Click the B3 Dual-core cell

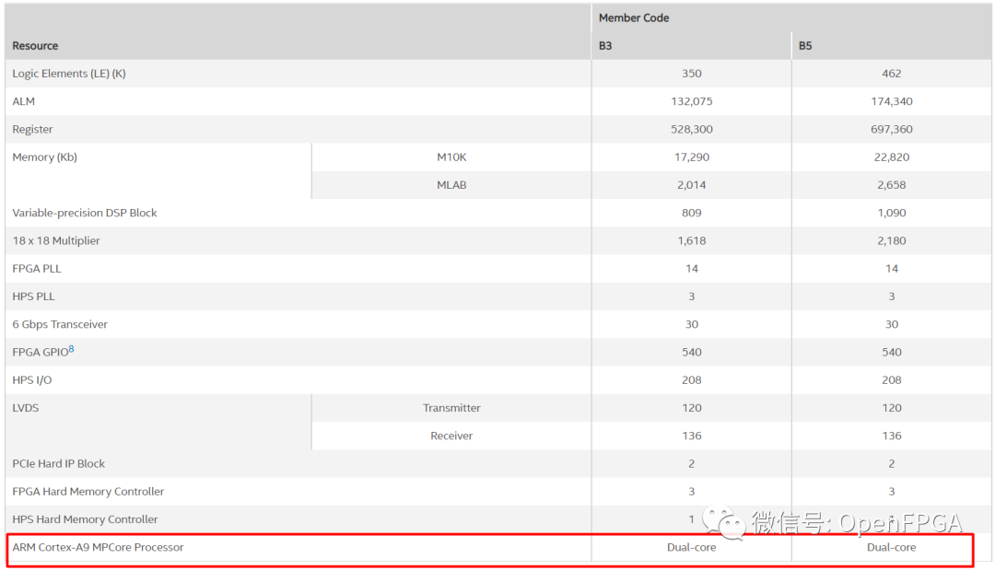(692, 548)
